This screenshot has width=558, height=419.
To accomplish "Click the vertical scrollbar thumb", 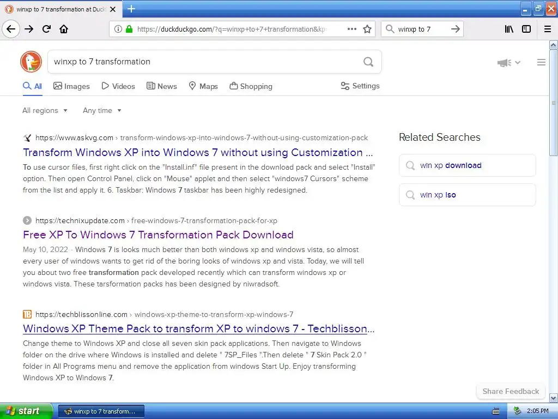I will [x=554, y=103].
